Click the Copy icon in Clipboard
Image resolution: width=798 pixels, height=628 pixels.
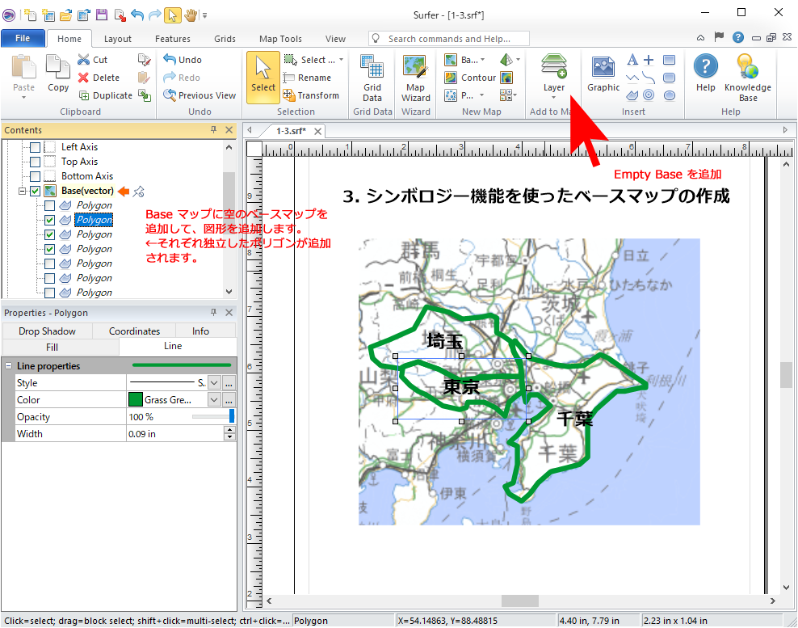click(x=58, y=74)
